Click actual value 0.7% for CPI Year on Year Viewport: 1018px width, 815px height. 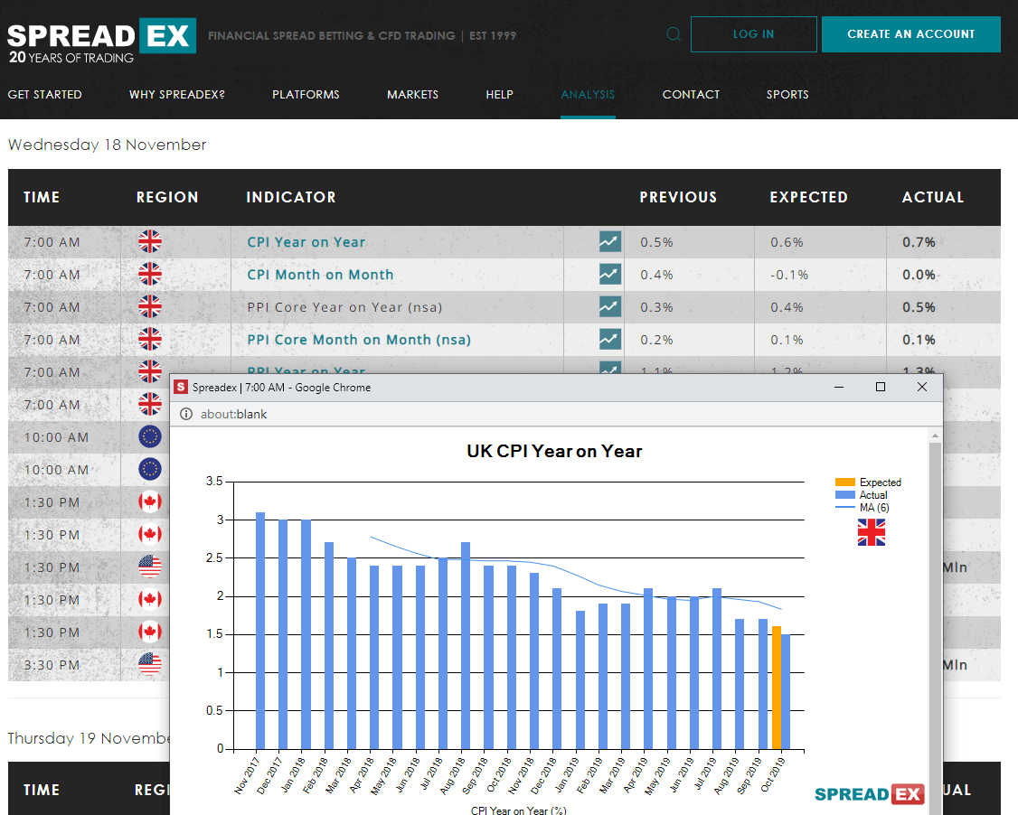click(x=919, y=242)
